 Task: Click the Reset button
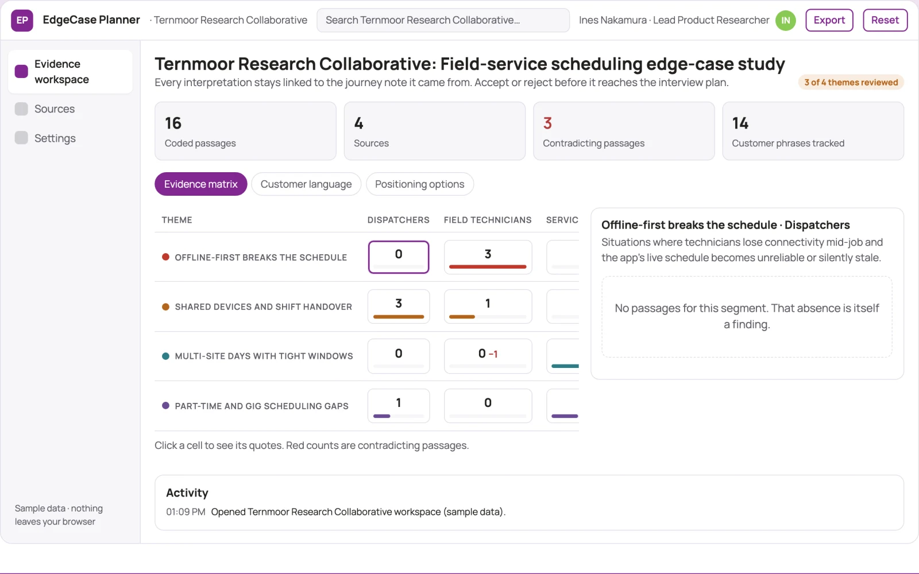point(885,20)
